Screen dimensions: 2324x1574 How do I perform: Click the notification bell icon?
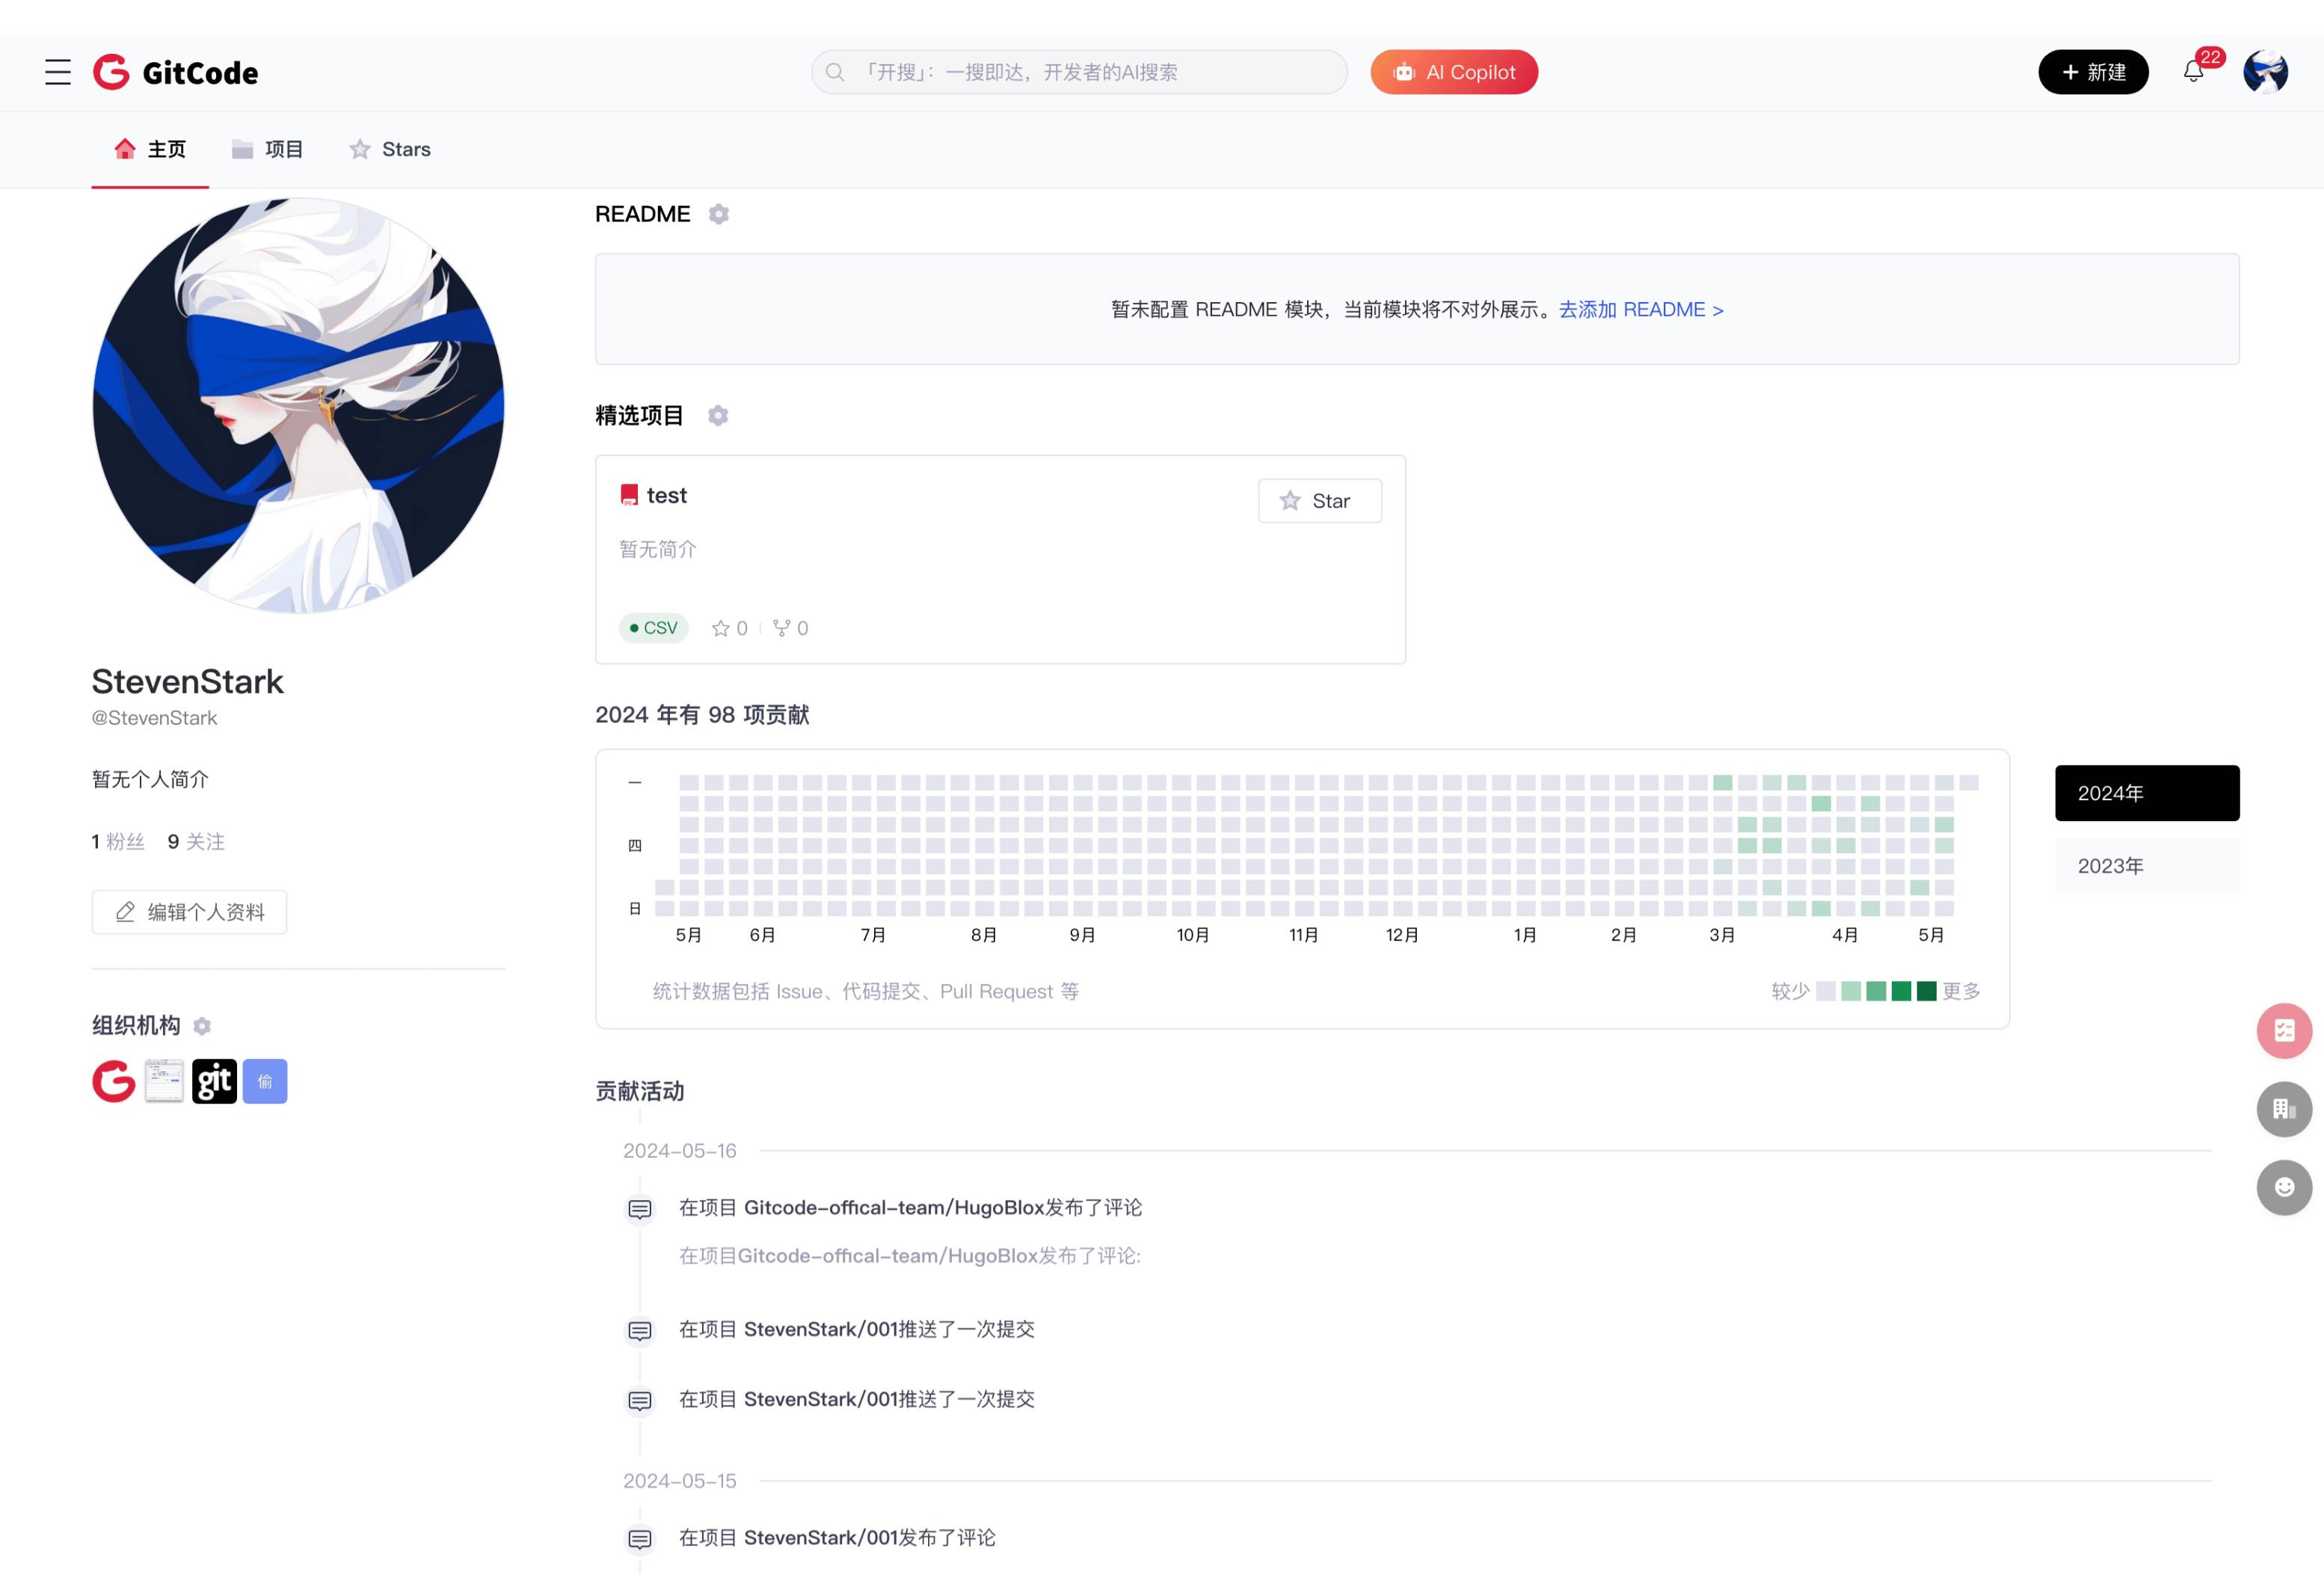[2193, 72]
